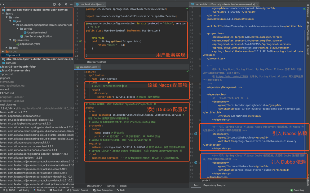Close application.yaml editor tab
Viewport: 310px width, 193px height.
(99, 67)
